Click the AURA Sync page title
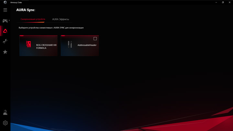 [x=26, y=10]
